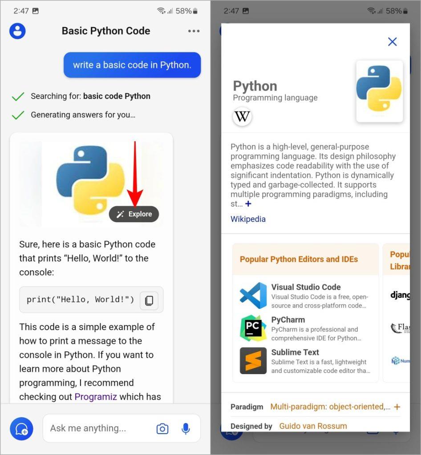Open the camera image search icon
The image size is (421, 455).
click(x=162, y=429)
